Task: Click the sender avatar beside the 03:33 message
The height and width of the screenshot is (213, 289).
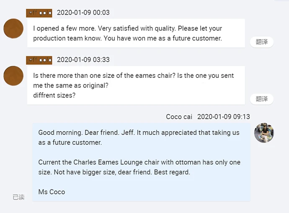Action: pos(13,75)
